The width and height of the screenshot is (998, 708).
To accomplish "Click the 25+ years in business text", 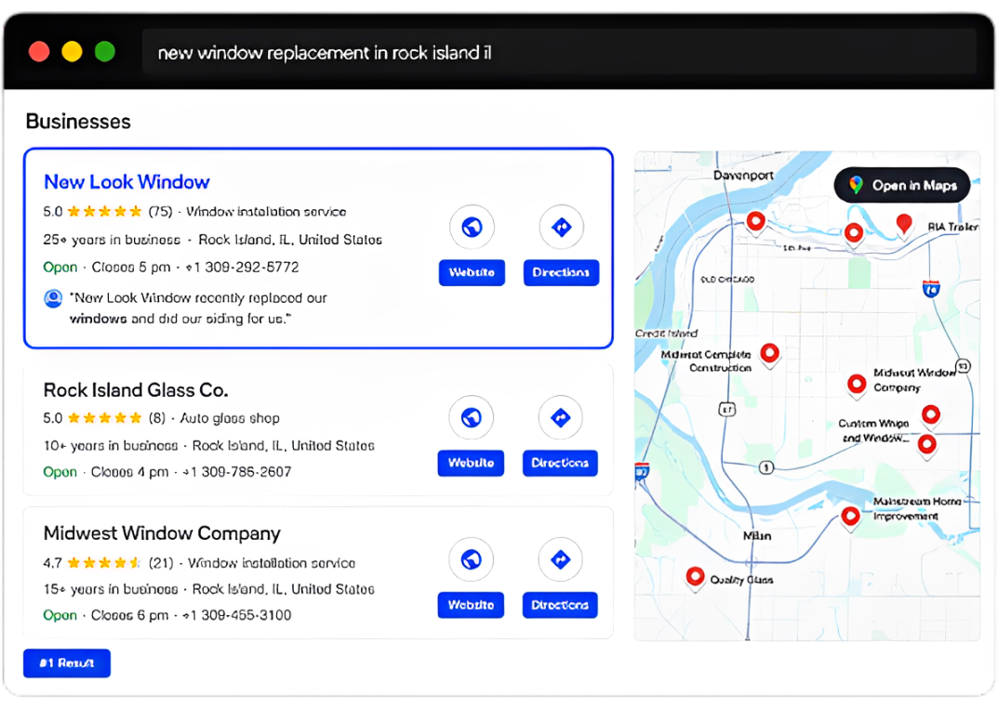I will tap(112, 240).
